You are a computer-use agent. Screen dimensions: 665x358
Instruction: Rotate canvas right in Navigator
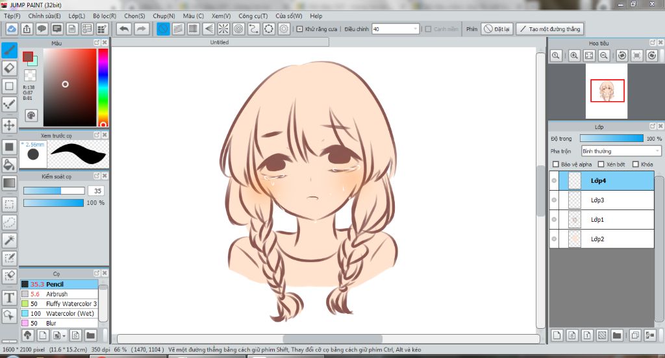[x=652, y=56]
